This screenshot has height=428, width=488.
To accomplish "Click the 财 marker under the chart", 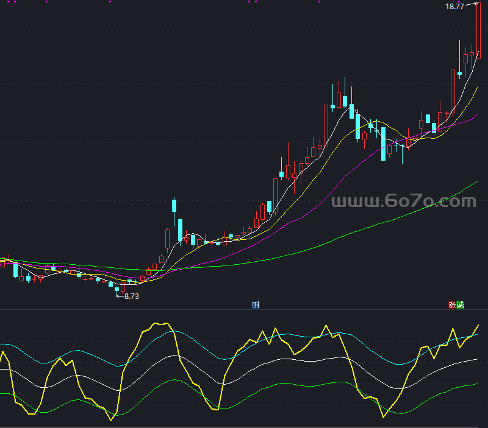I will (x=256, y=304).
